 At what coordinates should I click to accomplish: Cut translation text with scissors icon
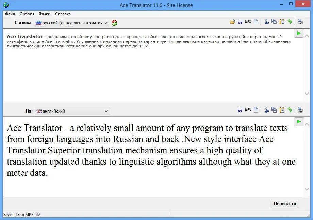[266, 110]
